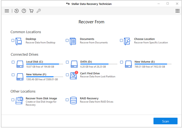Close the Stellar Data Recovery window

click(177, 4)
